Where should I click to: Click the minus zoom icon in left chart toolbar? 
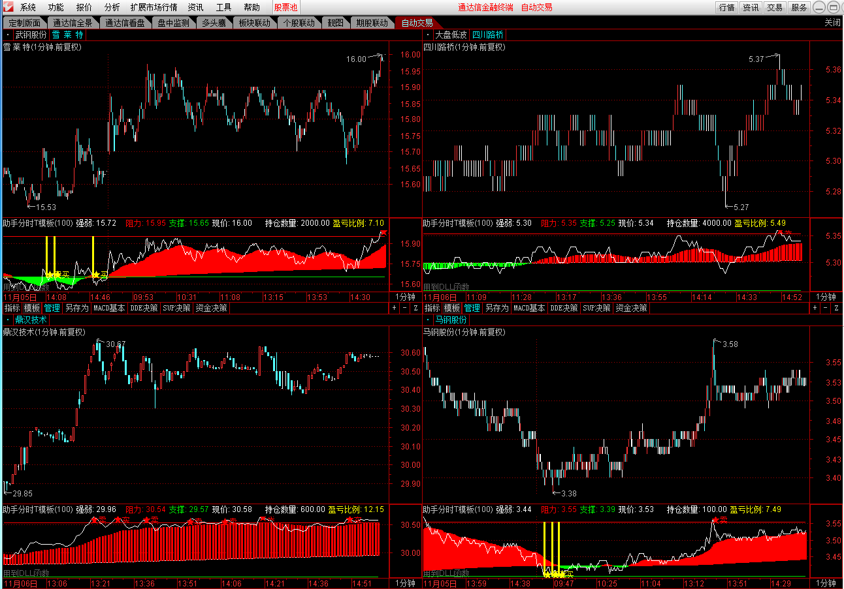[405, 308]
